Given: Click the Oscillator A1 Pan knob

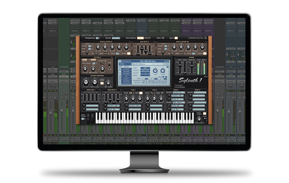Looking at the screenshot, I should [126, 47].
